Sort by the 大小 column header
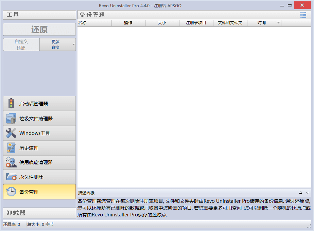This screenshot has height=231, width=314. (x=162, y=23)
